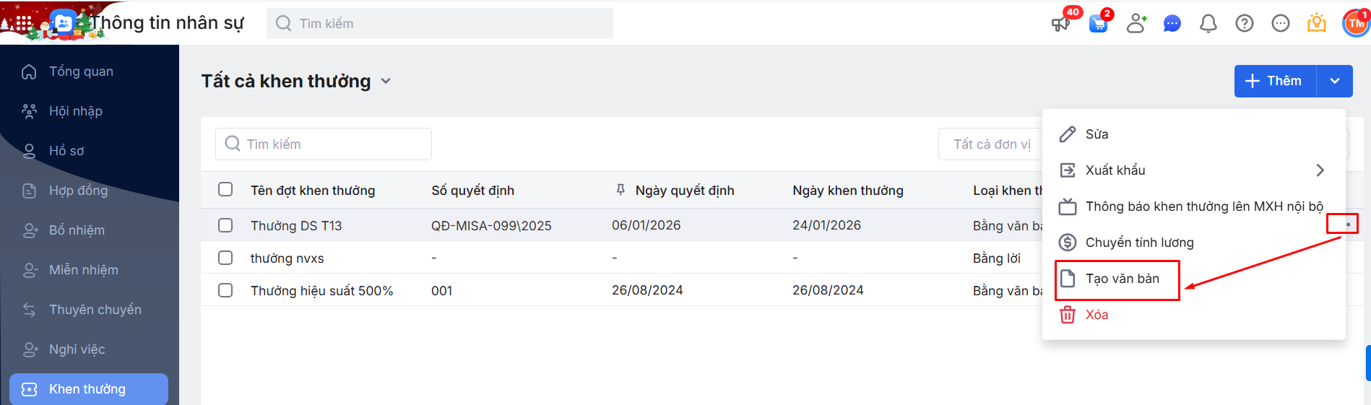Open the Thêm button dropdown arrow
This screenshot has height=405, width=1371.
pos(1335,81)
